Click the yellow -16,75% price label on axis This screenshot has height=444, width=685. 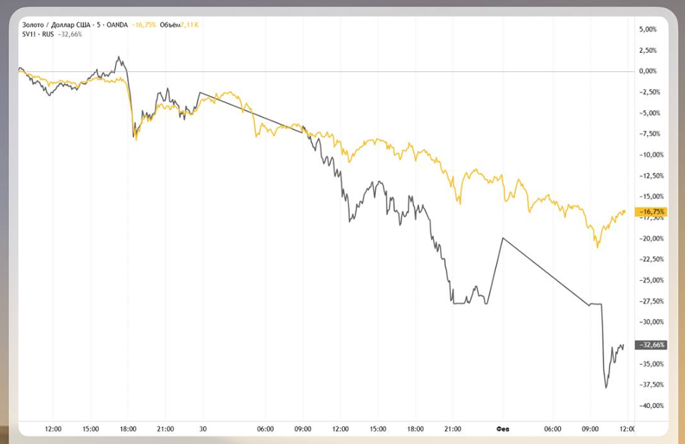651,212
